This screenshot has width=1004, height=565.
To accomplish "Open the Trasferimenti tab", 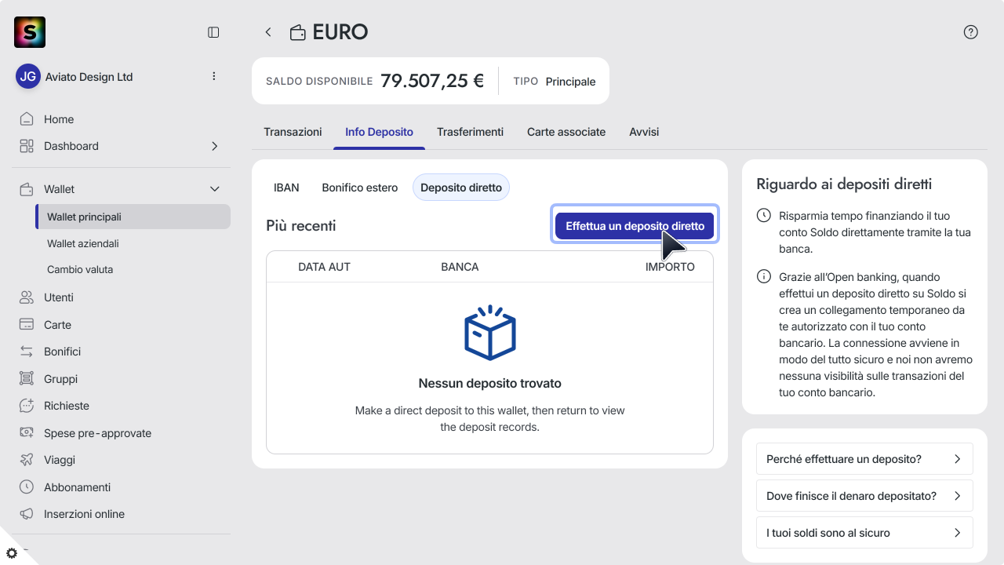I will pos(470,132).
